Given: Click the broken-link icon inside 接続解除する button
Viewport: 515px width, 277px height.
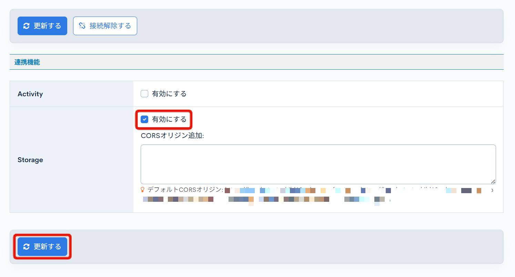Looking at the screenshot, I should pos(82,26).
